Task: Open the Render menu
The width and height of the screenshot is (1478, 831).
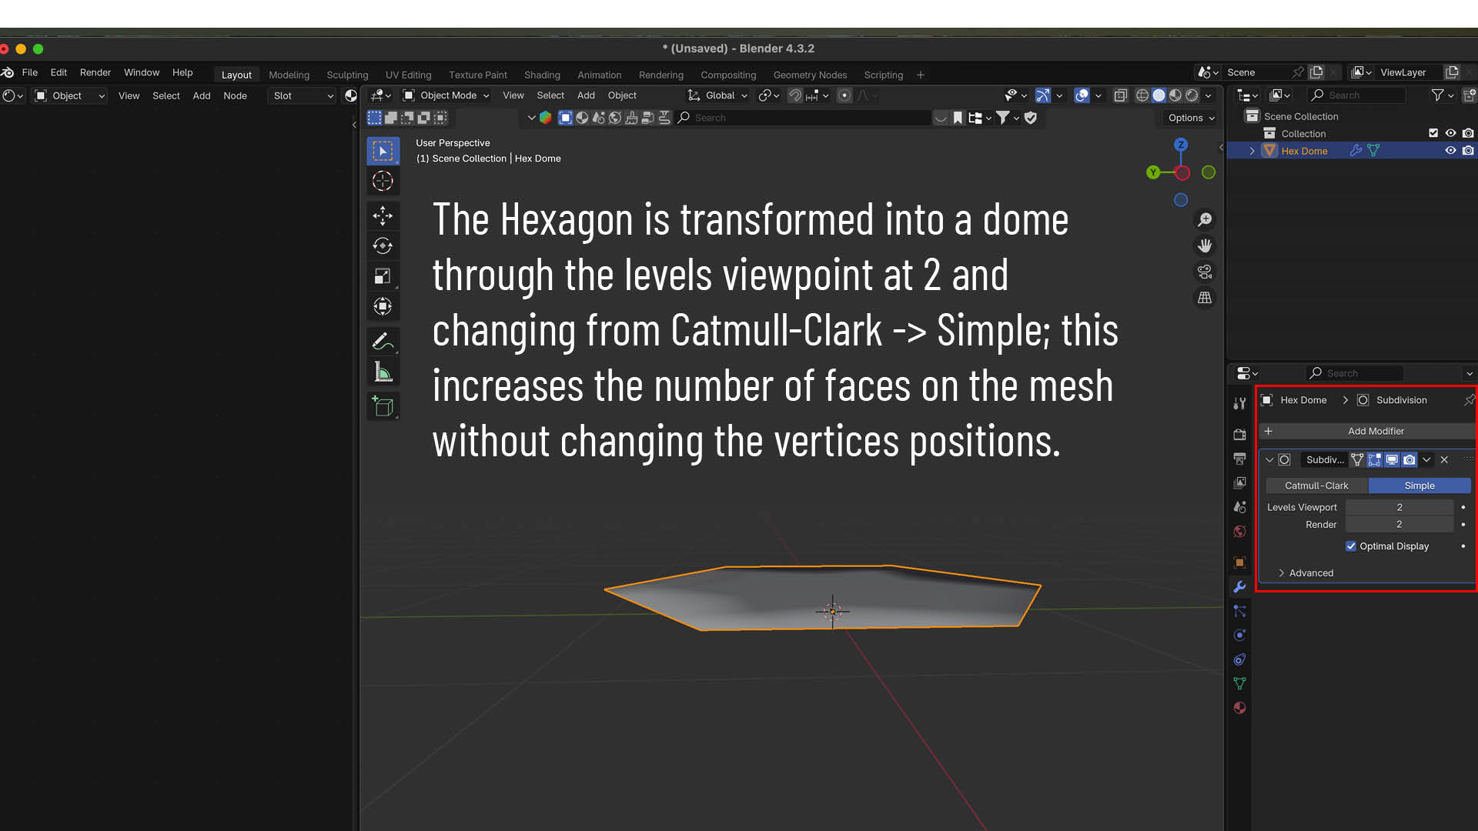Action: click(x=95, y=72)
